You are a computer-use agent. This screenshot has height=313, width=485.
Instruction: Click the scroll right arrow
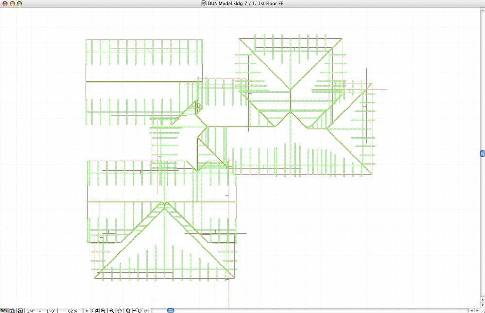[477, 310]
